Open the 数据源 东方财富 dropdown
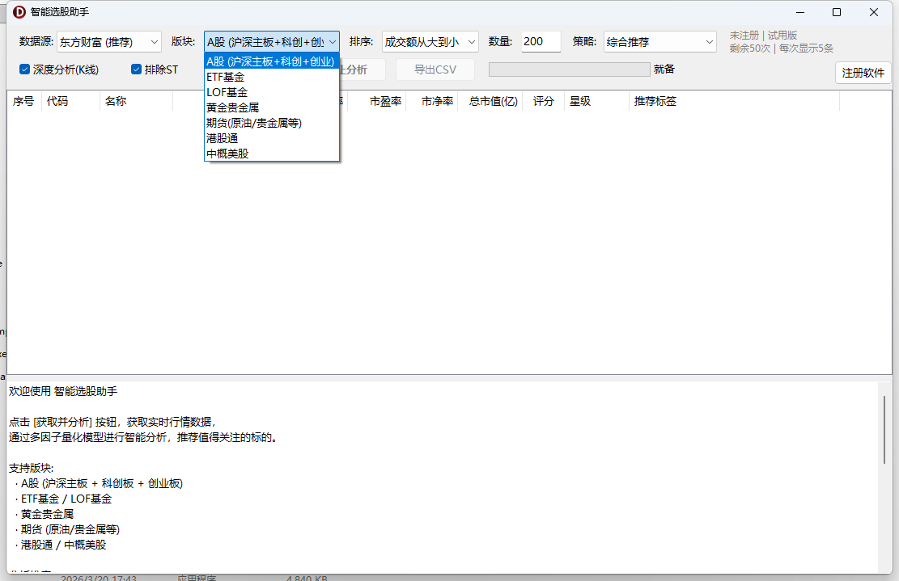Screen dimensions: 899x581 point(109,42)
